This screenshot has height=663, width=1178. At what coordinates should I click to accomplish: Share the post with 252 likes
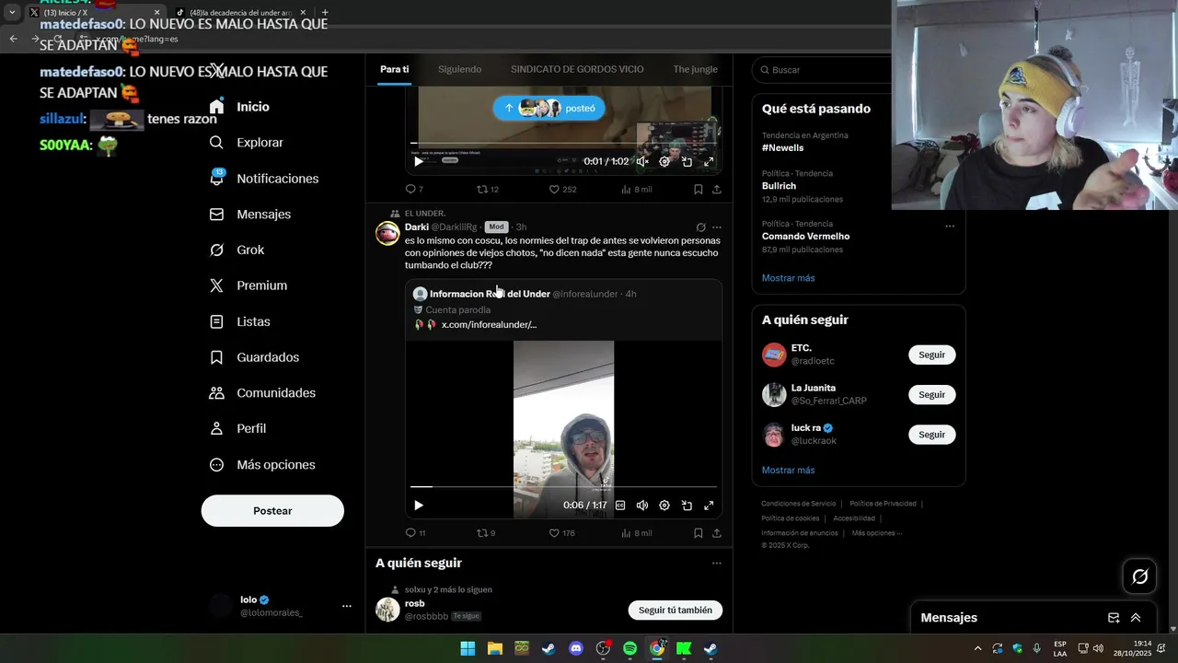[717, 189]
